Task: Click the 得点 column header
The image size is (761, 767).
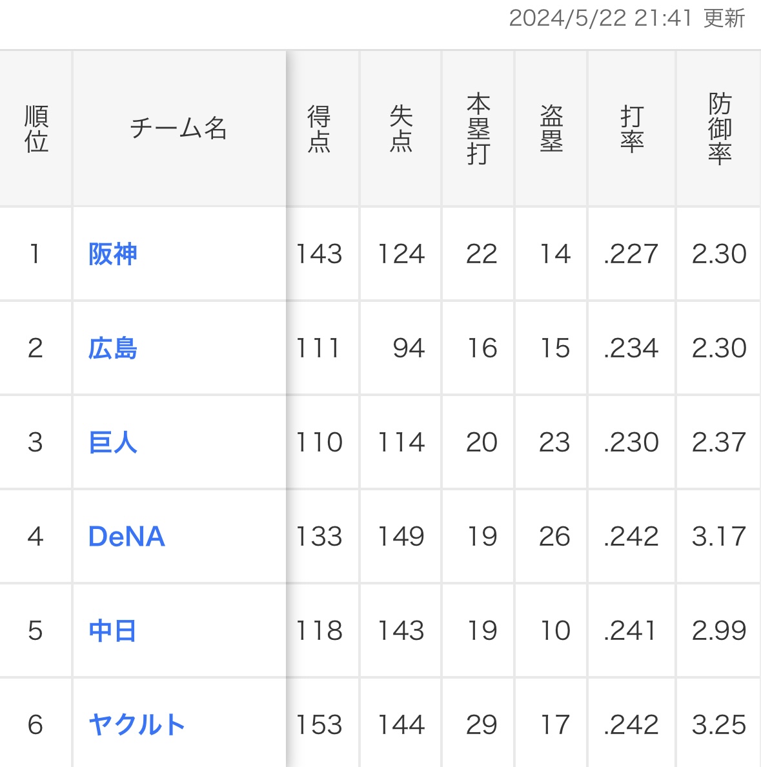Action: pos(319,129)
